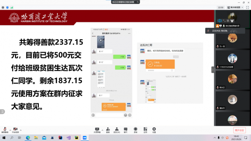Expand video options arrow beside camera
The height and width of the screenshot is (141, 251).
pos(21,130)
